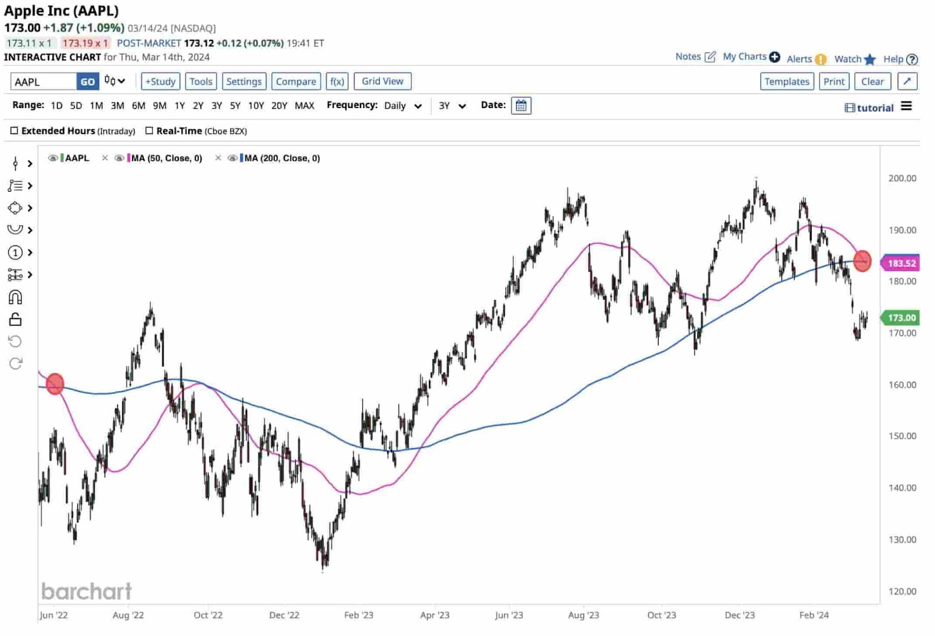
Task: Click the GO button
Action: pyautogui.click(x=88, y=81)
